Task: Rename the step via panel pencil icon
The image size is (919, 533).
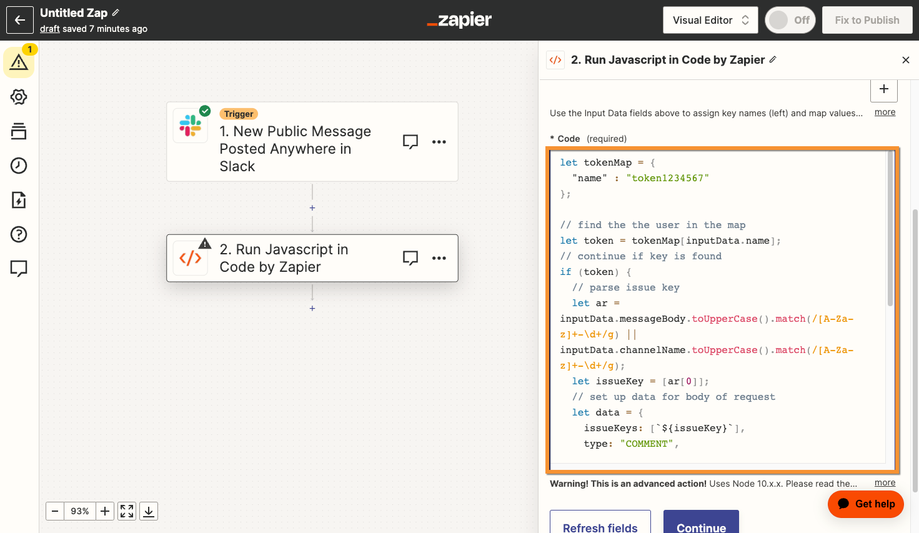Action: [773, 59]
